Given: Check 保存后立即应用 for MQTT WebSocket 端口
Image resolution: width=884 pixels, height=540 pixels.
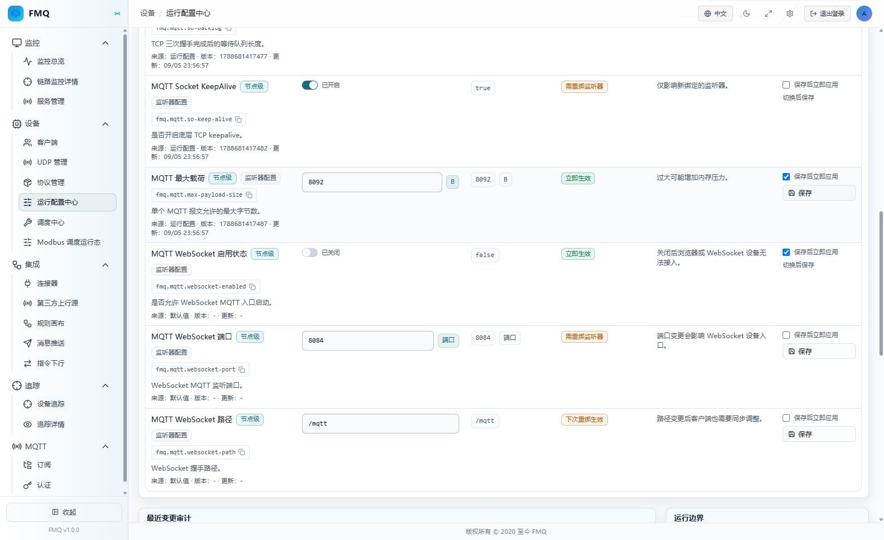Looking at the screenshot, I should (x=786, y=335).
